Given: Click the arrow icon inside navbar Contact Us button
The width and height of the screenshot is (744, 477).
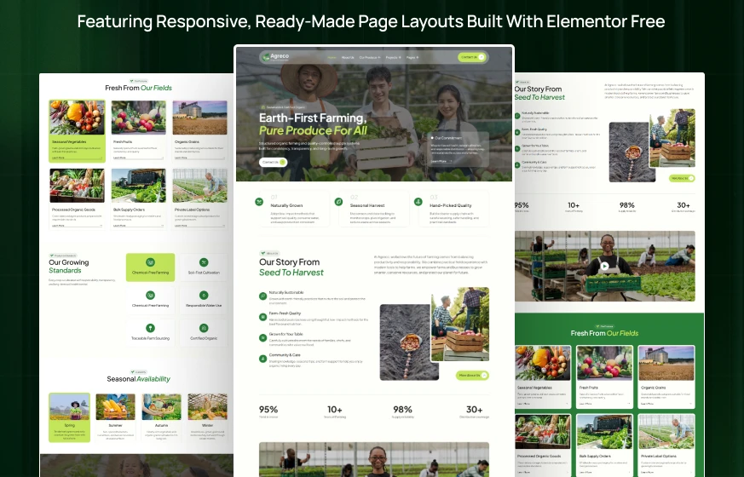Looking at the screenshot, I should click(x=482, y=57).
